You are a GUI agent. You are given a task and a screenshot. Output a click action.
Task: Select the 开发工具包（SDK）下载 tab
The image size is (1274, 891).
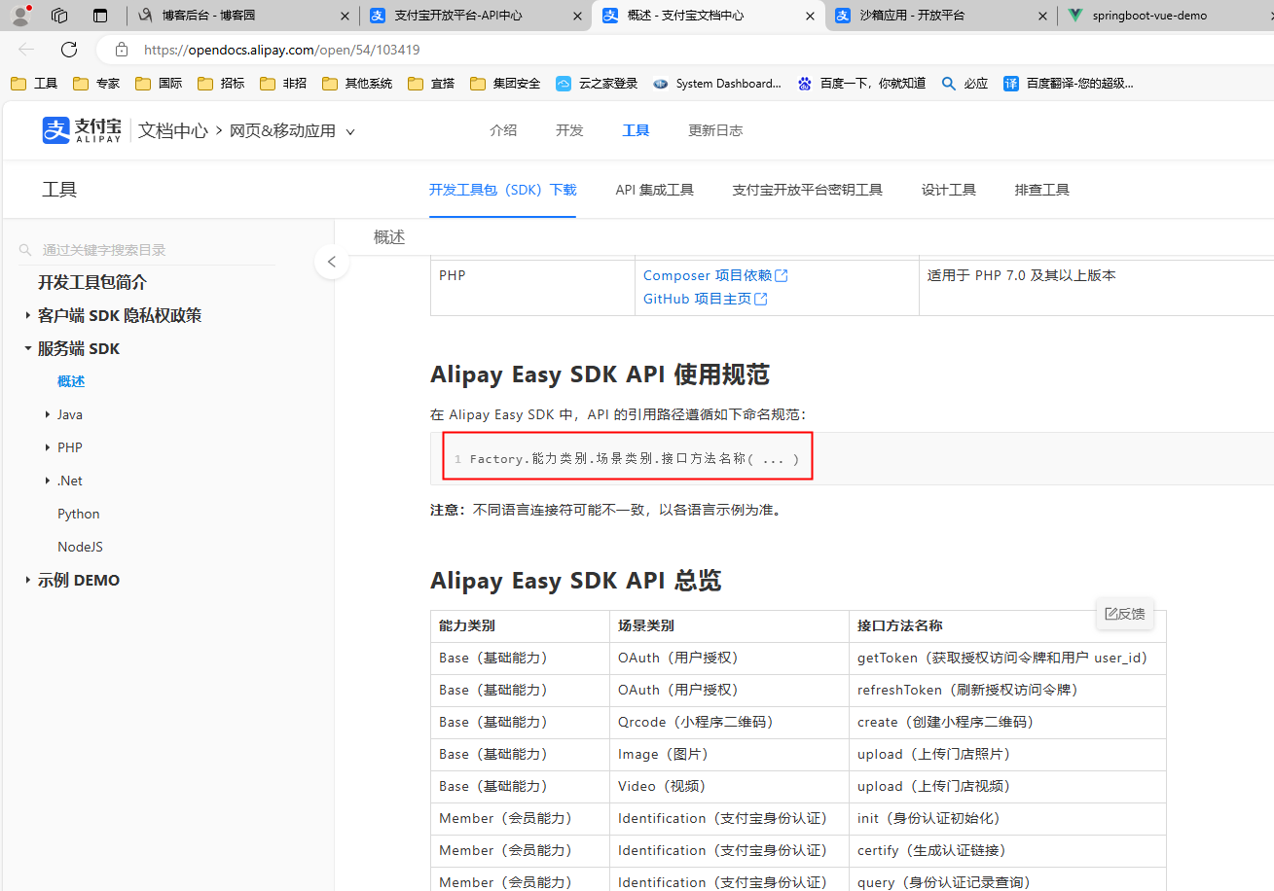[502, 190]
